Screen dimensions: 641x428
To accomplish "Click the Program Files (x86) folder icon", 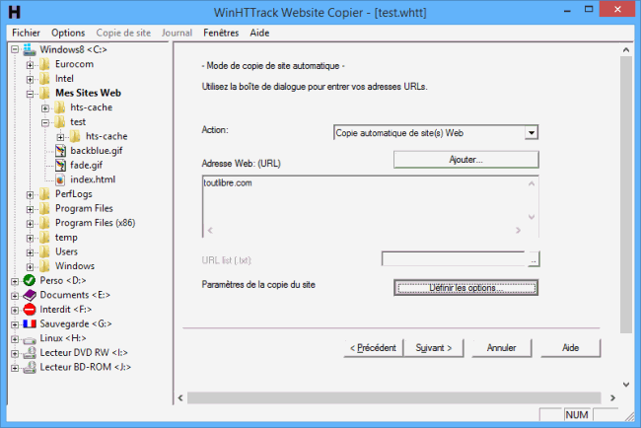I will [x=44, y=223].
